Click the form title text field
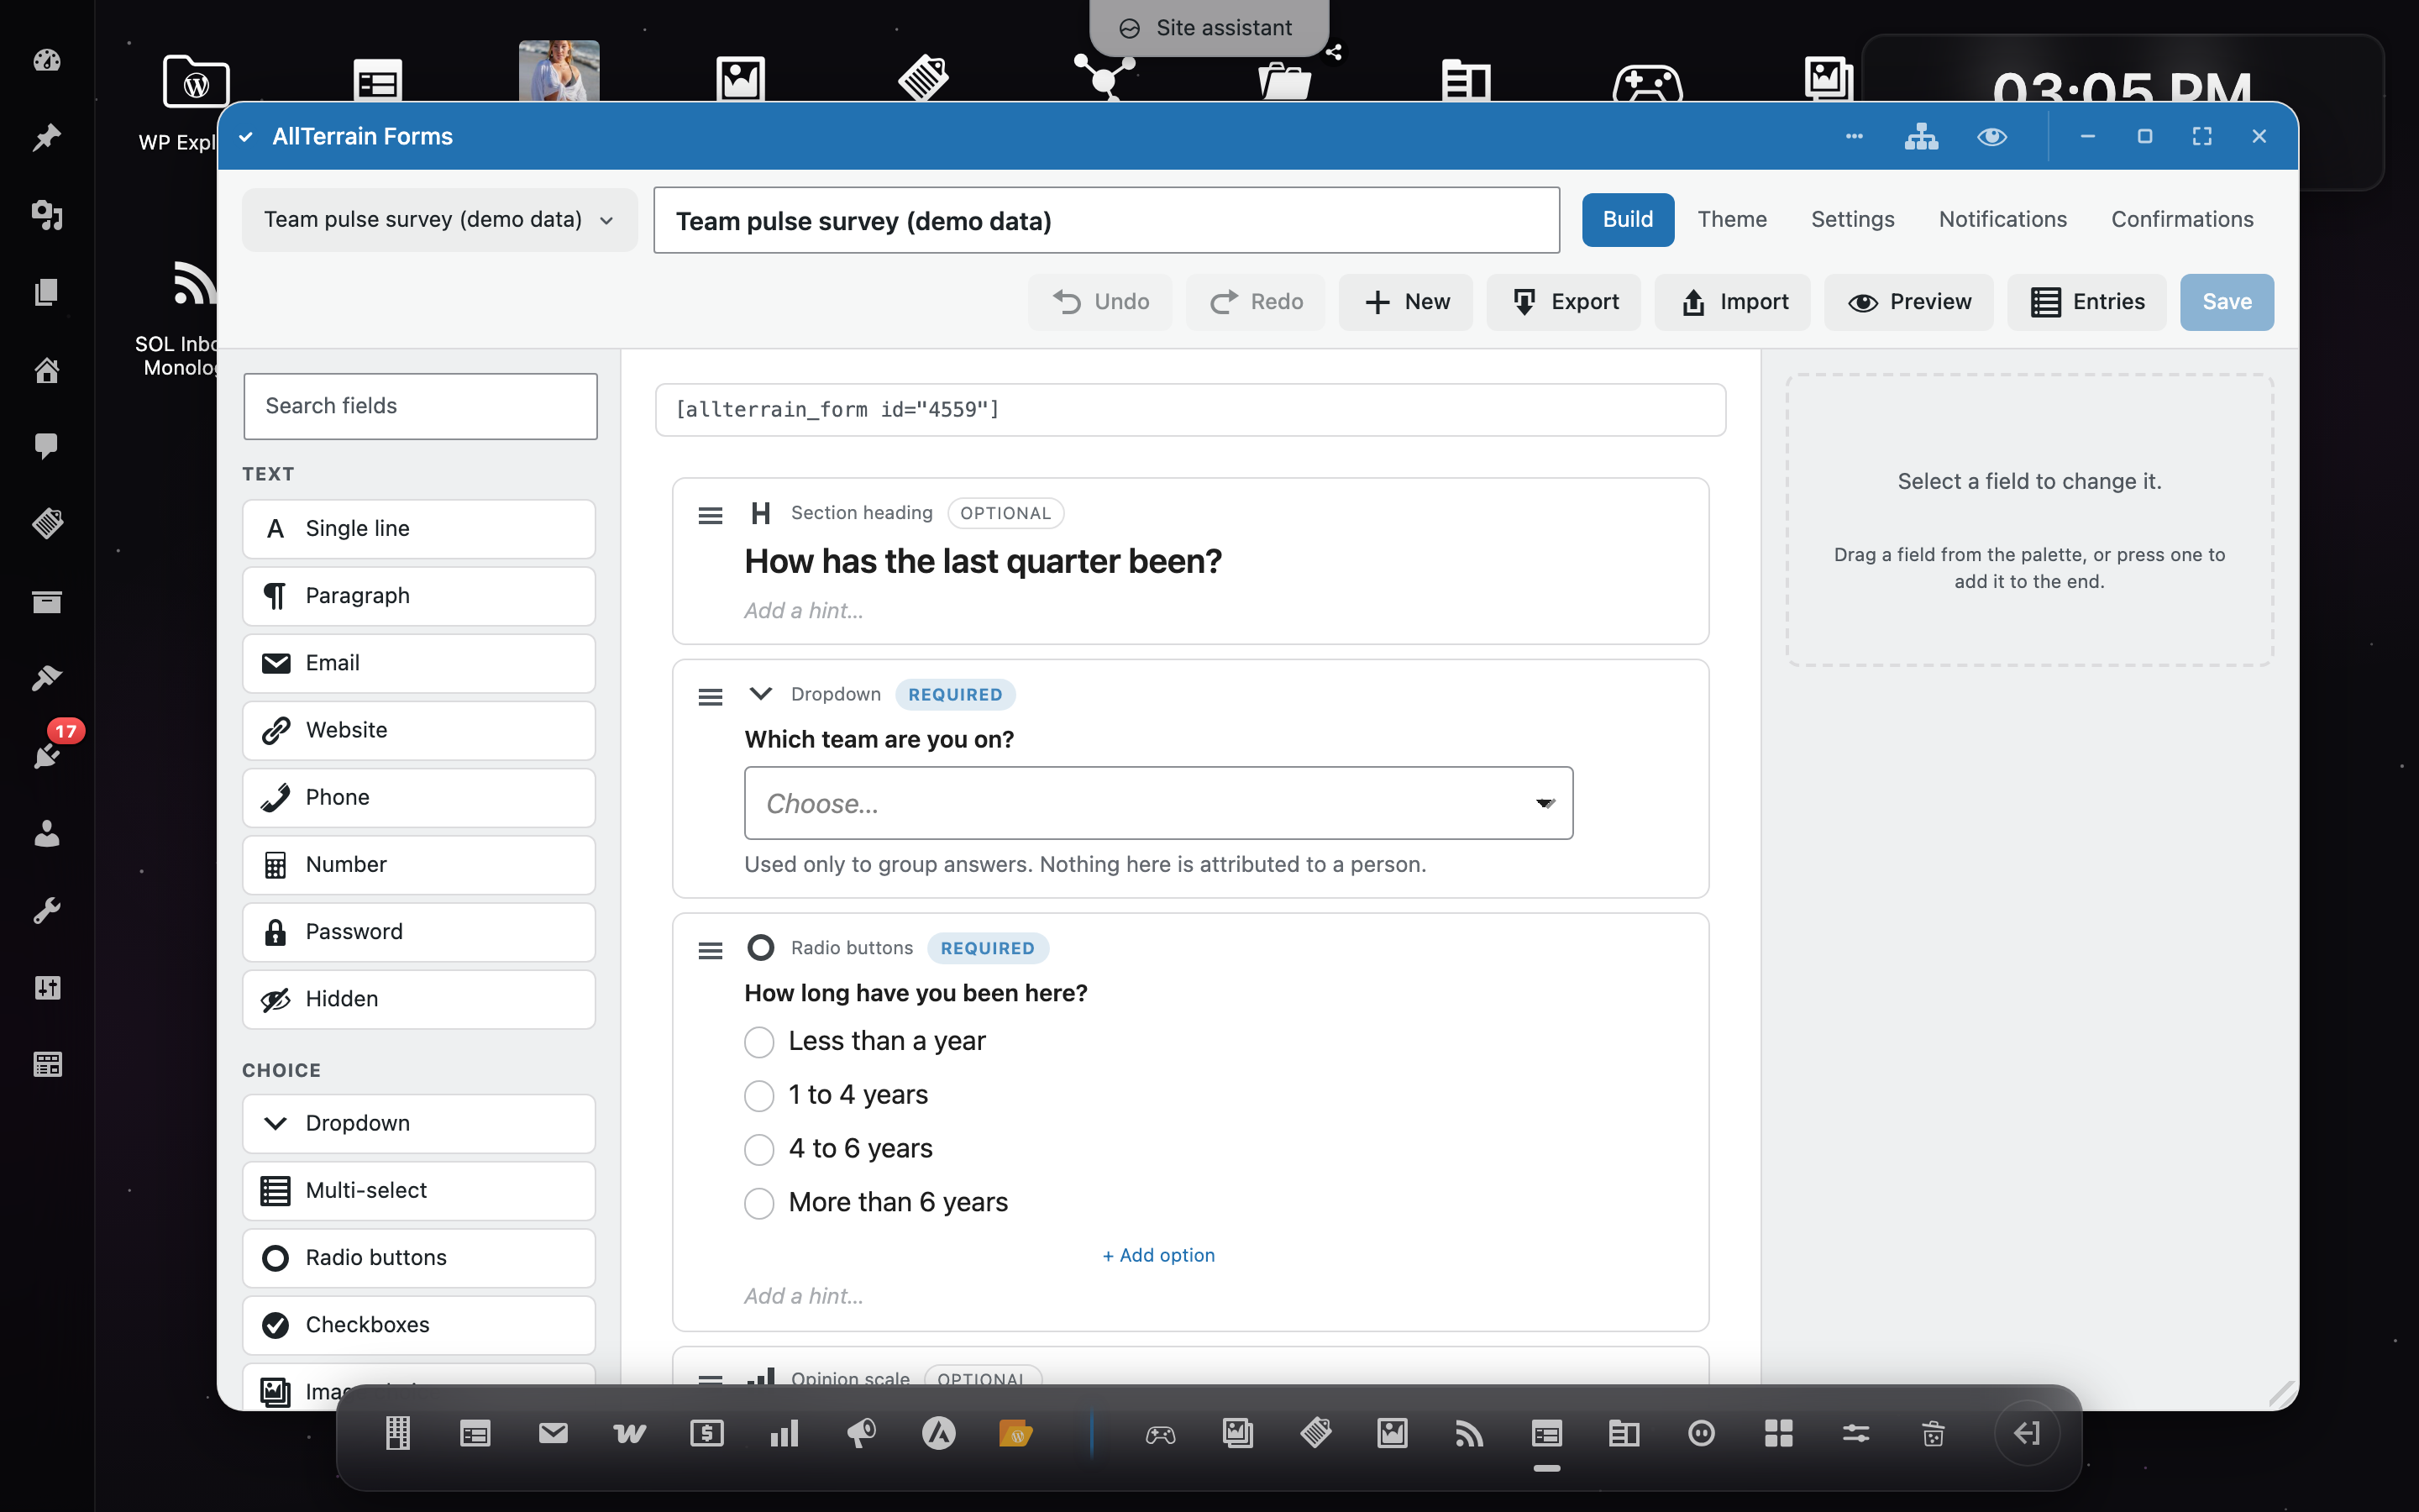The width and height of the screenshot is (2419, 1512). tap(1106, 220)
